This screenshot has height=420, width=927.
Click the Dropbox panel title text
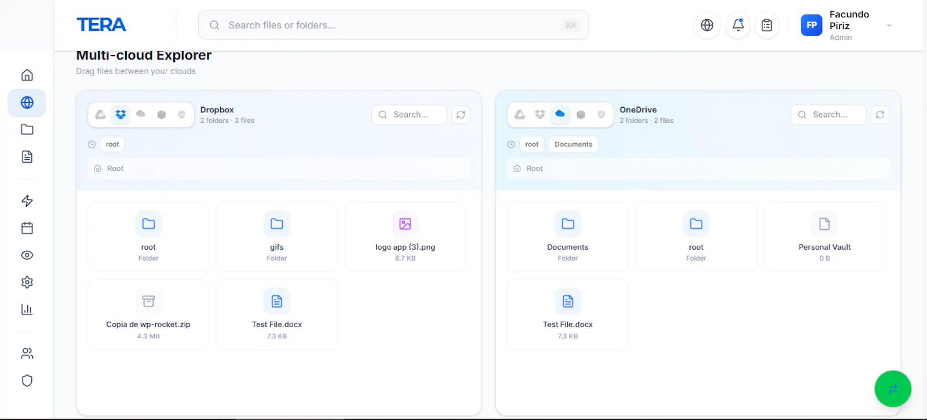point(217,109)
